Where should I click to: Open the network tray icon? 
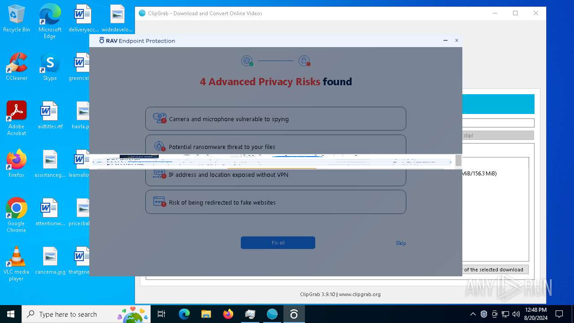(505, 314)
